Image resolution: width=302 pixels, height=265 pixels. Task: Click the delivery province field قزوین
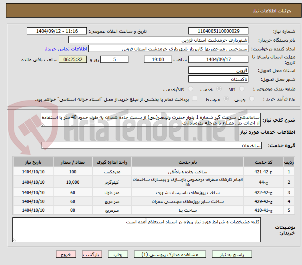(x=218, y=70)
